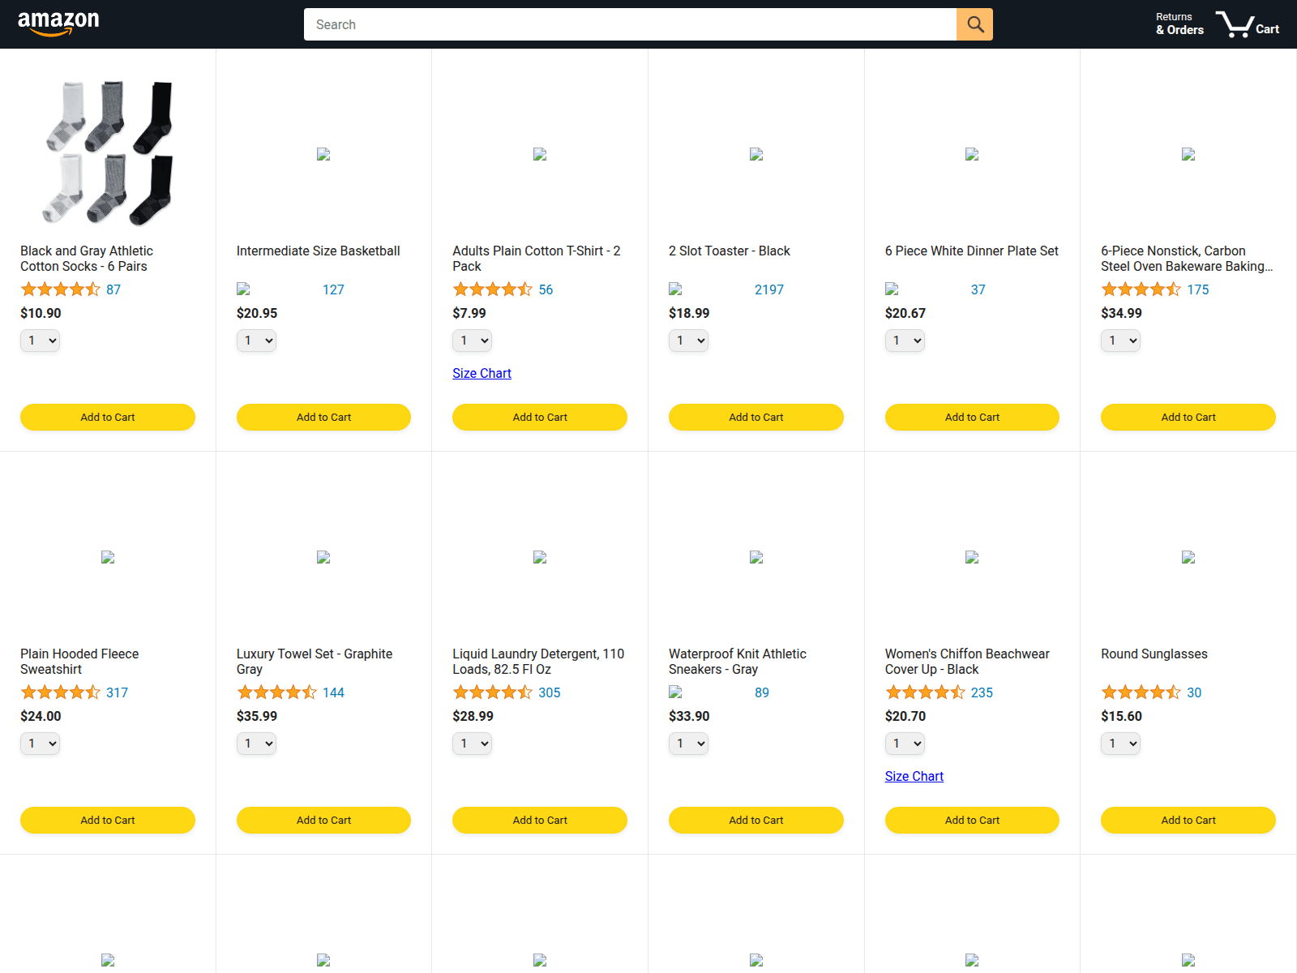This screenshot has height=973, width=1297.
Task: Add Plain Cotton T-Shirt to cart
Action: (x=540, y=417)
